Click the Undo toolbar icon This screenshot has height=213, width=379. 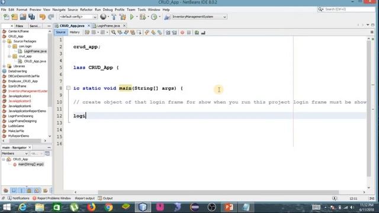(43, 17)
